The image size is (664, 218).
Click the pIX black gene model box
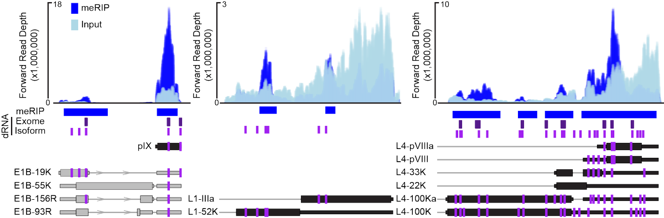click(169, 147)
